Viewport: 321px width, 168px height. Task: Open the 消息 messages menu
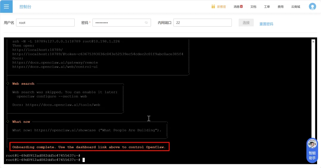[237, 7]
